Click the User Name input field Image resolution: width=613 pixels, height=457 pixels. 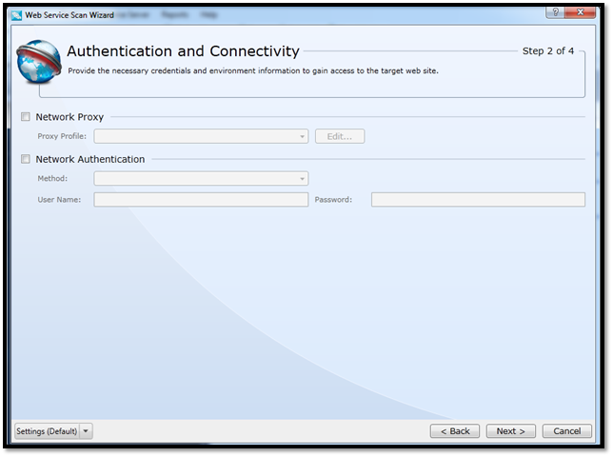click(201, 200)
